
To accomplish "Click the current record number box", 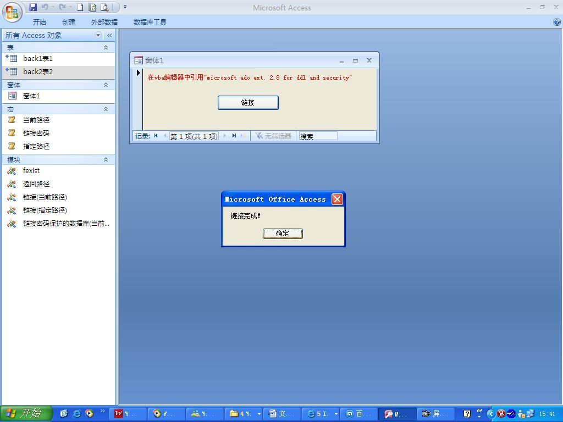I will click(194, 136).
